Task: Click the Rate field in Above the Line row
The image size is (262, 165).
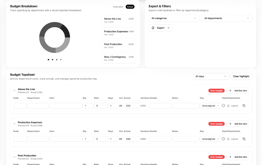Action: pos(101,106)
